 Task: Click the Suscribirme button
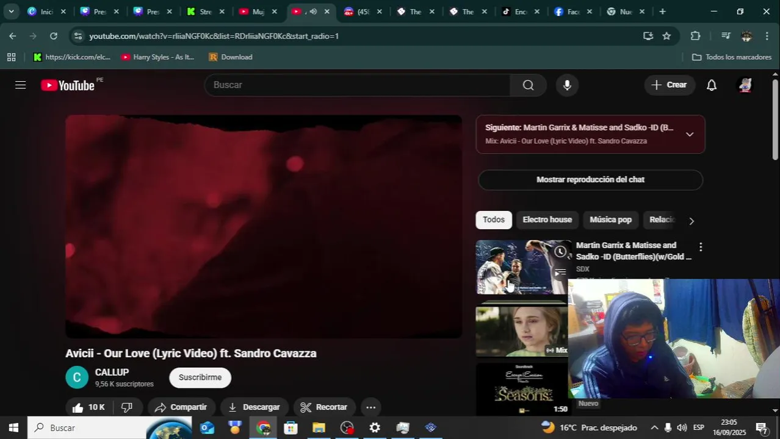pyautogui.click(x=200, y=377)
